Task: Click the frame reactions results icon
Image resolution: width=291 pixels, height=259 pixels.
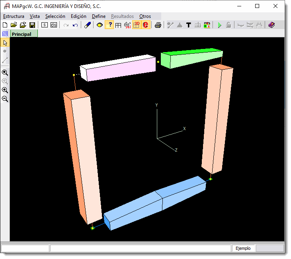Action: (x=259, y=25)
